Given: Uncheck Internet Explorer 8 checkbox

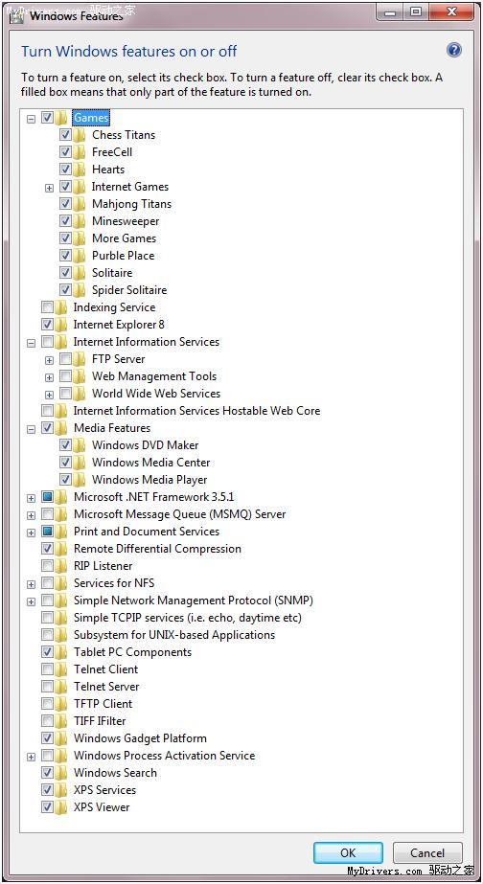Looking at the screenshot, I should (x=47, y=325).
